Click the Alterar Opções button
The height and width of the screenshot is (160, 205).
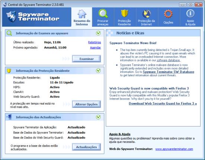pos(86,104)
